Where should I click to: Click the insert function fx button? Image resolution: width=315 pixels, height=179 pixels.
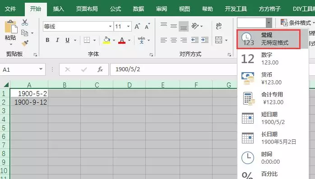(100, 69)
